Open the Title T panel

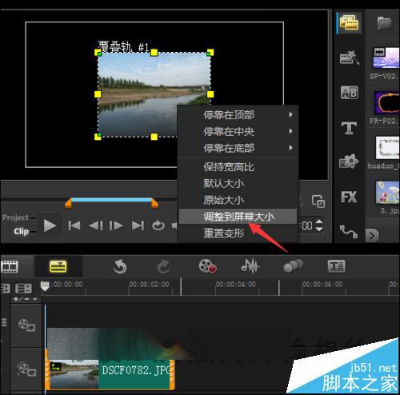pyautogui.click(x=349, y=128)
